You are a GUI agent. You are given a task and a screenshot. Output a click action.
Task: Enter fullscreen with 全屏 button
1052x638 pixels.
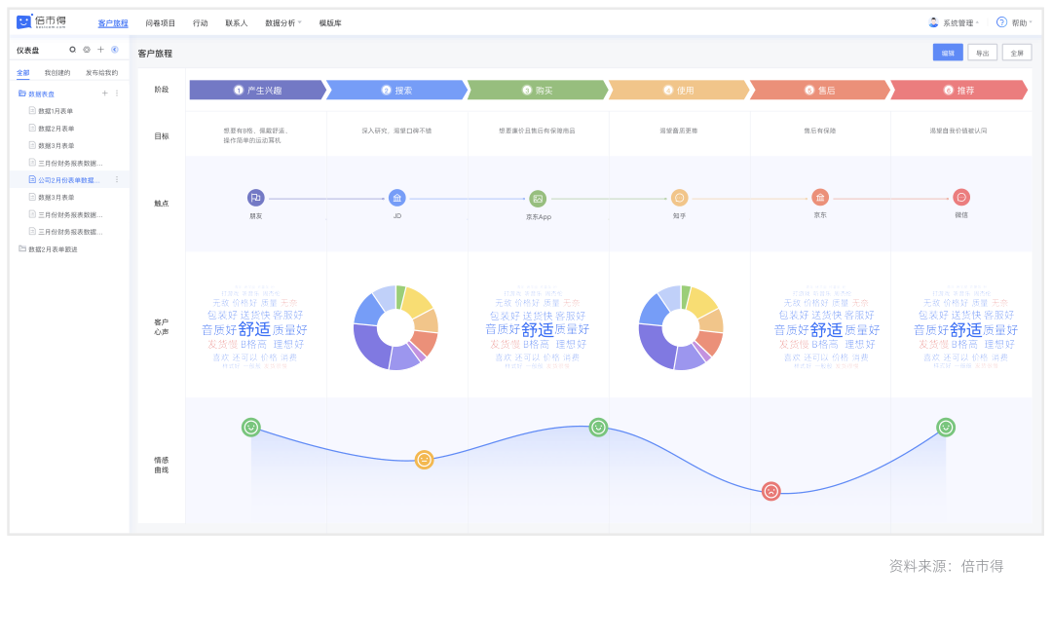[x=1017, y=53]
